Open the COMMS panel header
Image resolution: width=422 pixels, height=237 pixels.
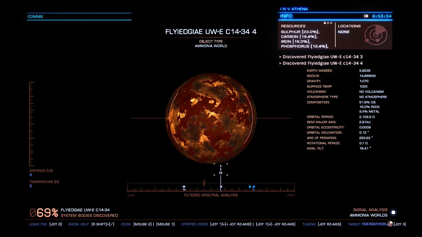point(79,17)
